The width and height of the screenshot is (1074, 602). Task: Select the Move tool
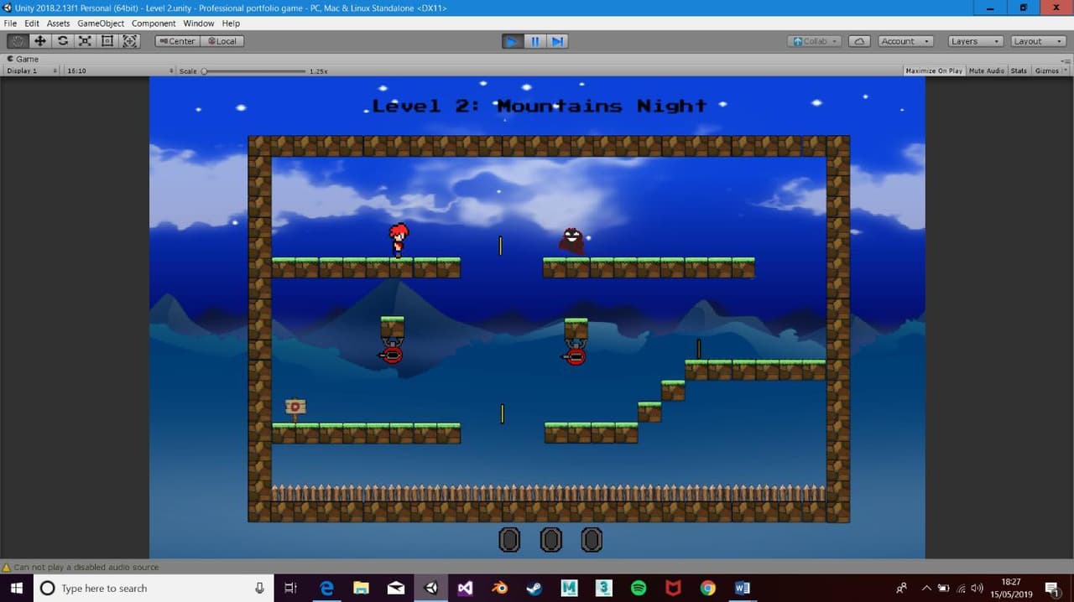[x=40, y=41]
